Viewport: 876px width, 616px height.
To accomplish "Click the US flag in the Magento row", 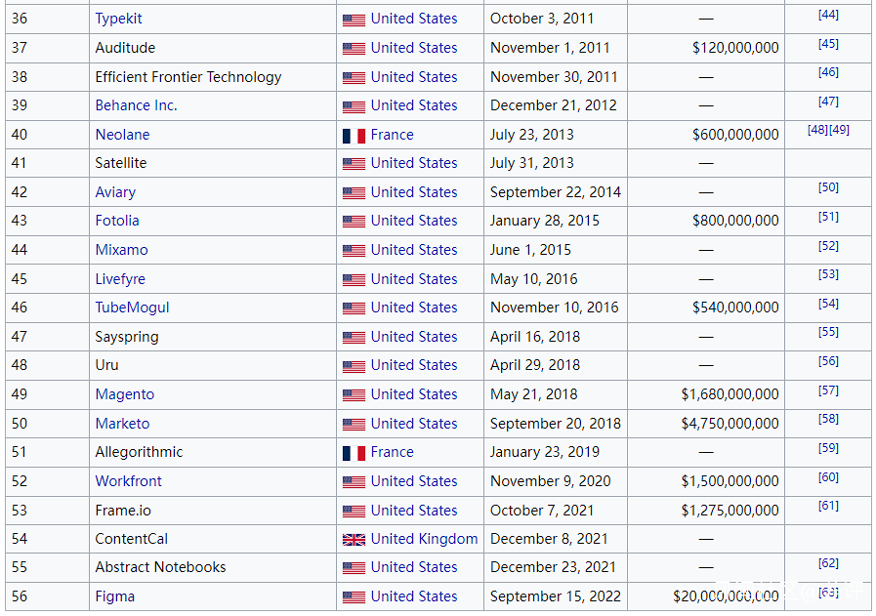I will click(354, 395).
